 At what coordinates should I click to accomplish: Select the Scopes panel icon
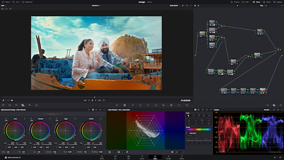pos(274,105)
